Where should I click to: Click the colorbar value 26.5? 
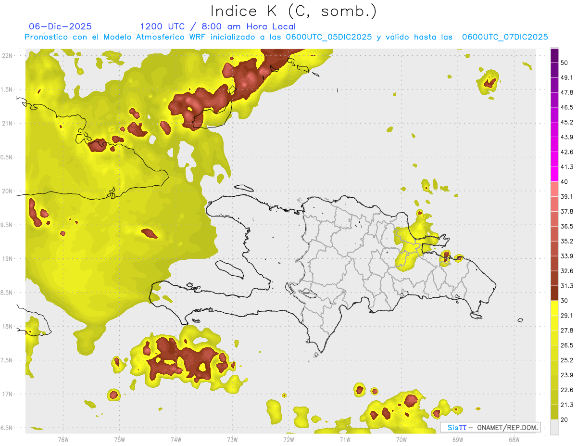[x=567, y=345]
